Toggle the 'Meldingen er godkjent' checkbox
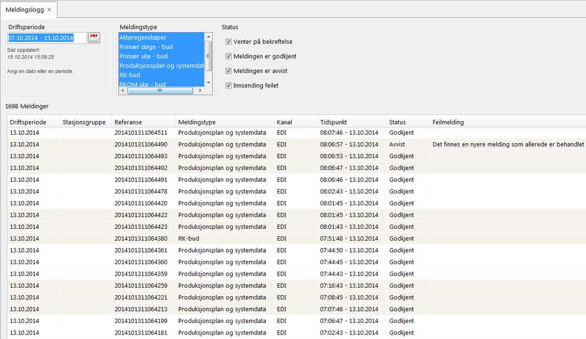The width and height of the screenshot is (586, 339). coord(228,56)
